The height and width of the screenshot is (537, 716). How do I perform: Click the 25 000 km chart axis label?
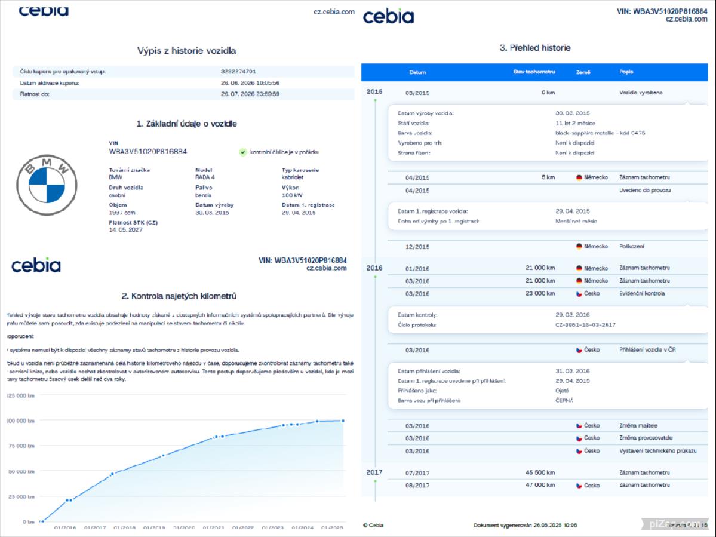click(x=21, y=496)
